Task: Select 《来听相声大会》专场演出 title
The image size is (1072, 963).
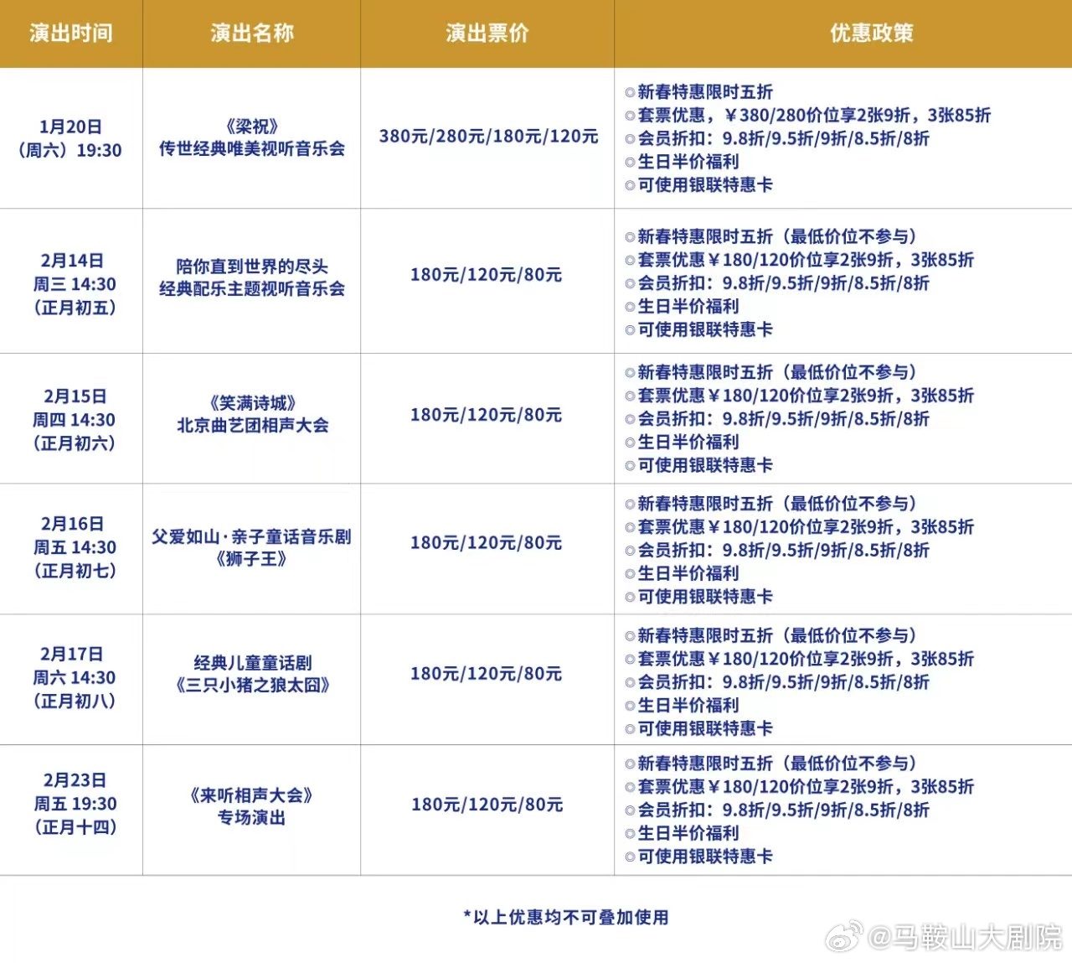Action: click(252, 806)
